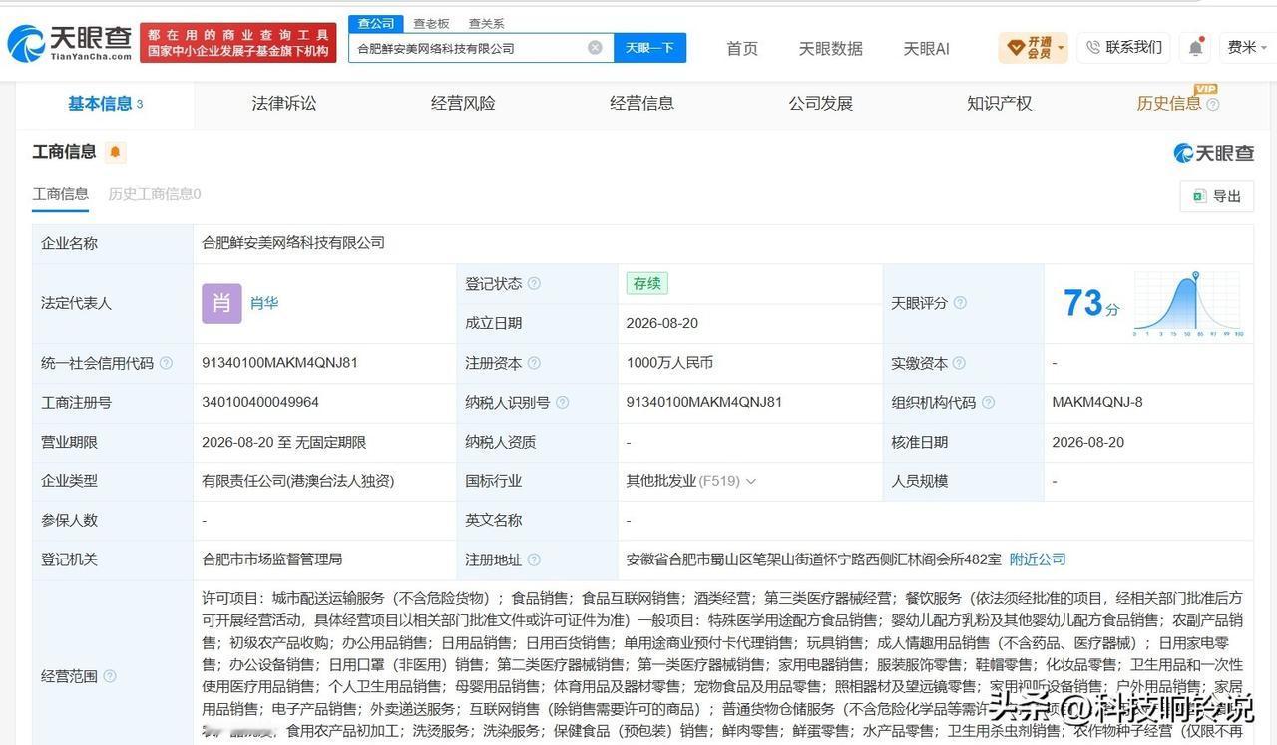Clear the search box with the X icon
The image size is (1277, 745).
click(595, 48)
